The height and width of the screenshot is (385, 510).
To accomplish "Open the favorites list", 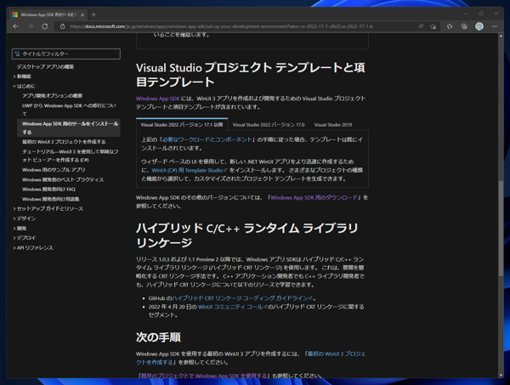I will 450,26.
